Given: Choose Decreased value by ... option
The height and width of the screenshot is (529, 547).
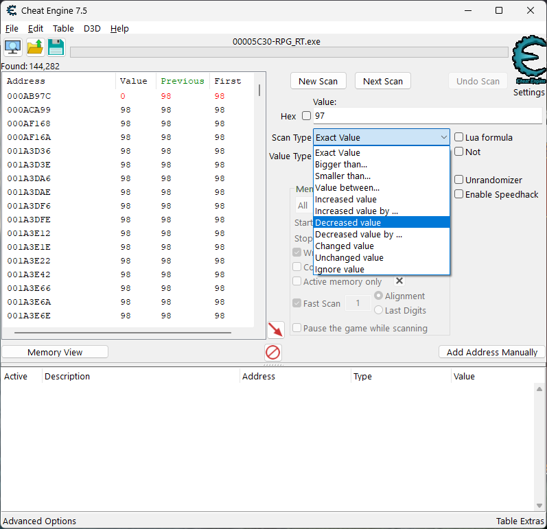Looking at the screenshot, I should pyautogui.click(x=382, y=235).
